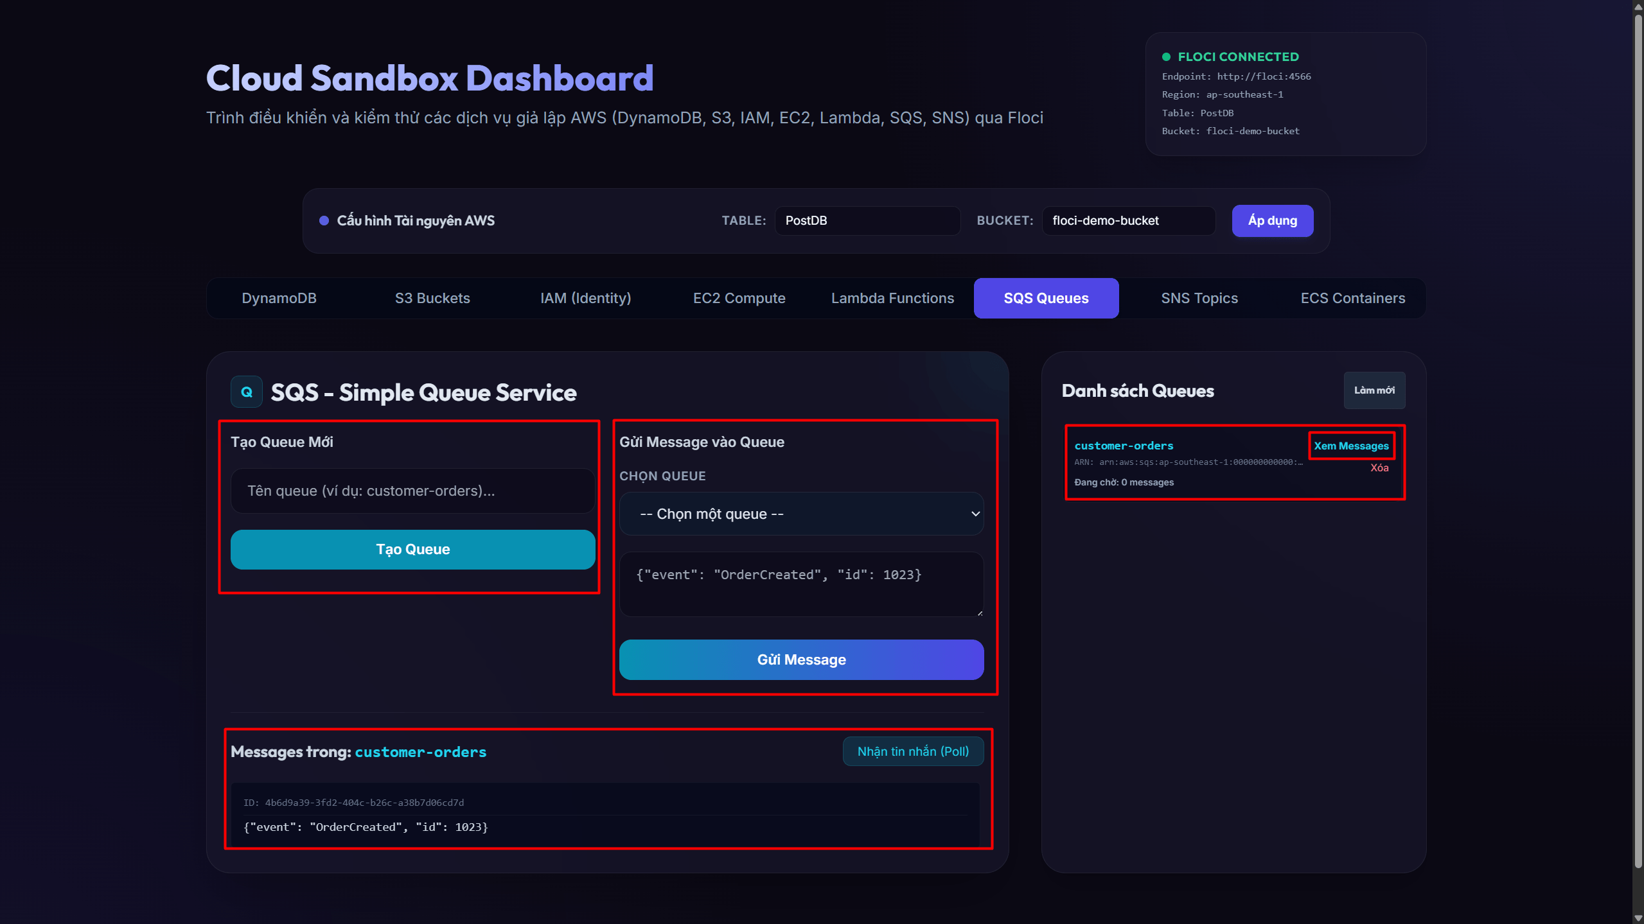The image size is (1644, 924).
Task: Focus the BUCKET input floci-demo-bucket
Action: pyautogui.click(x=1128, y=221)
